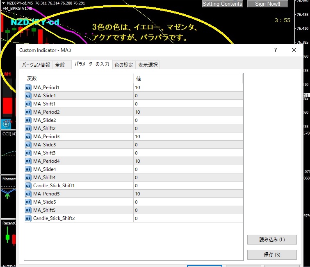Click the icon beside Candle_Stick_Shift1
This screenshot has height=267, width=310.
[x=28, y=186]
